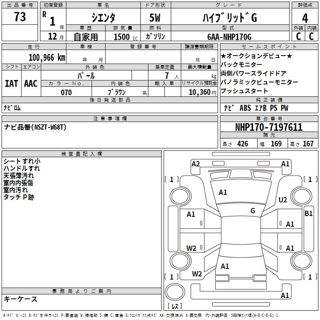This screenshot has width=320, height=320.
Task: Click the レス box below the diagram
Action: pyautogui.click(x=175, y=306)
